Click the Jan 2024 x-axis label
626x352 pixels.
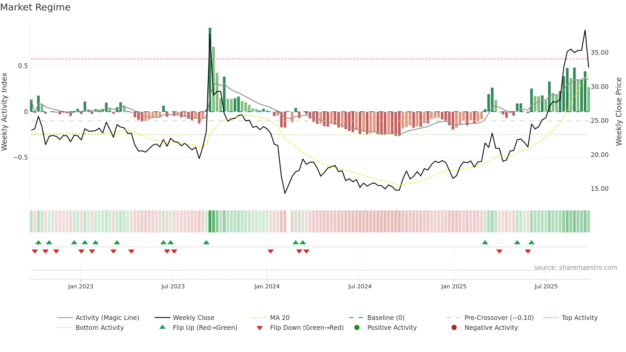(x=267, y=286)
